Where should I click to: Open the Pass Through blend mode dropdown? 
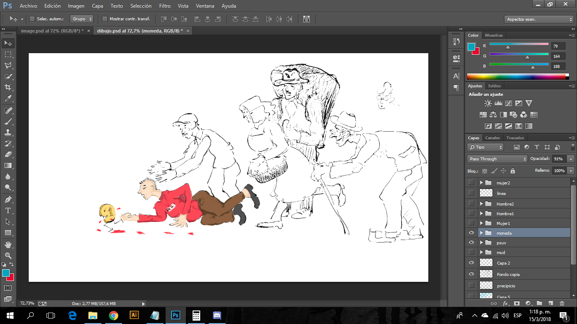497,159
